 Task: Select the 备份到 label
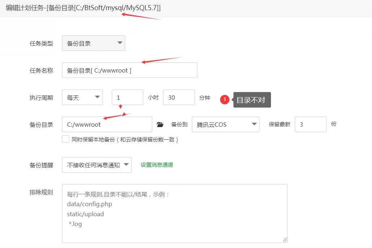pos(179,124)
